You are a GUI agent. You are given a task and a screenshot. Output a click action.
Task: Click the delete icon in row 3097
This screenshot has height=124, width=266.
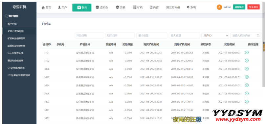(247, 77)
